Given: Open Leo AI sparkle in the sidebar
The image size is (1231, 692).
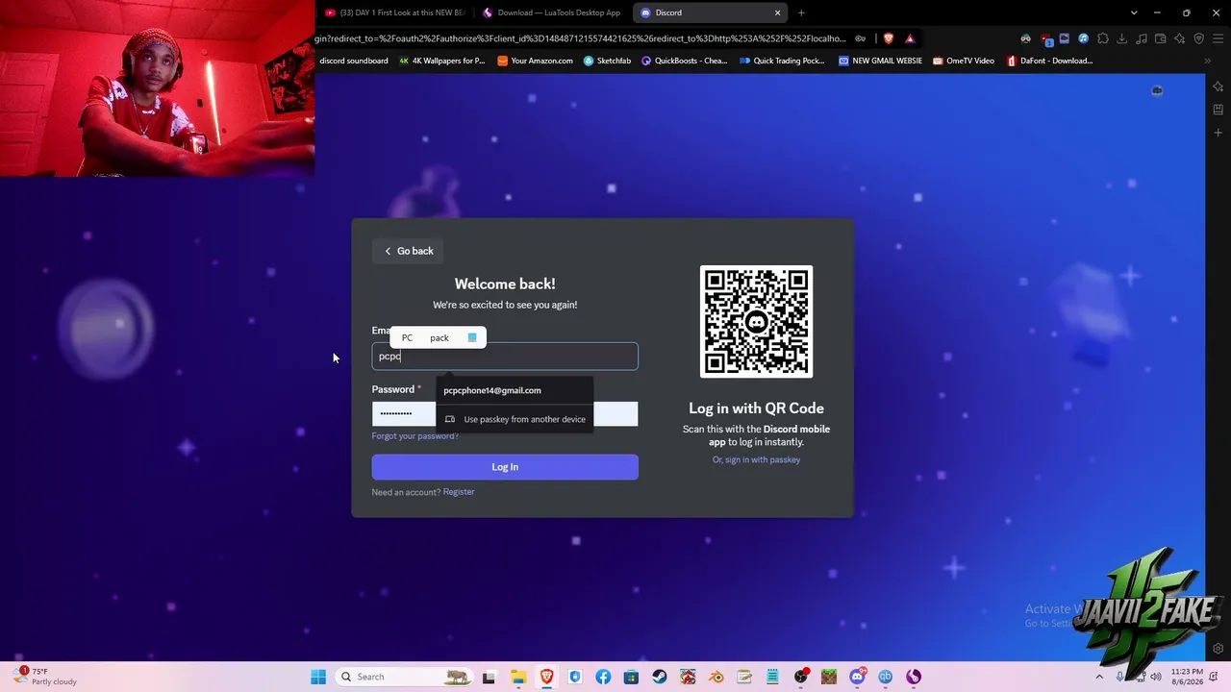Looking at the screenshot, I should [1218, 86].
